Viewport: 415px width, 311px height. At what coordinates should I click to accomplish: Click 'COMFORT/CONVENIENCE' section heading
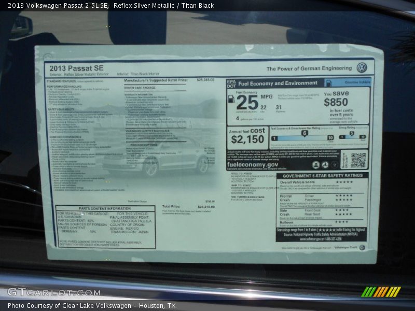65,137
